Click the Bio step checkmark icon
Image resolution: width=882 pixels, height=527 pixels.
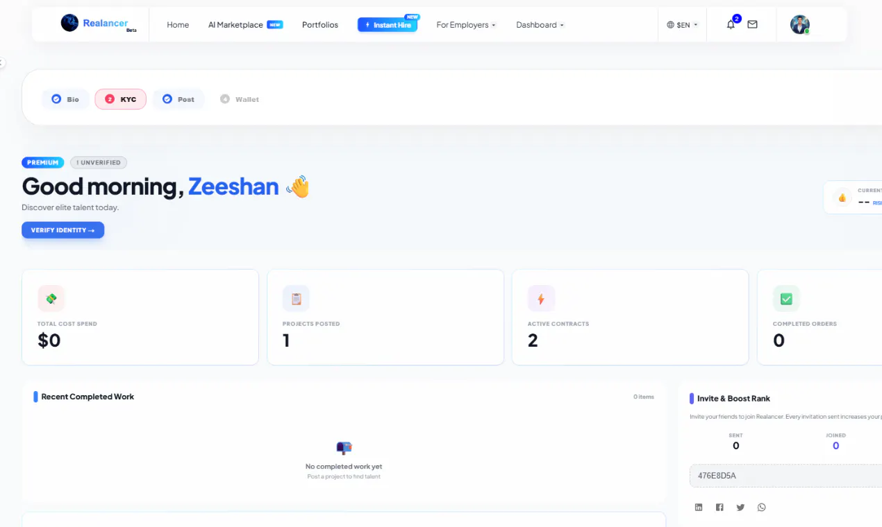point(56,99)
